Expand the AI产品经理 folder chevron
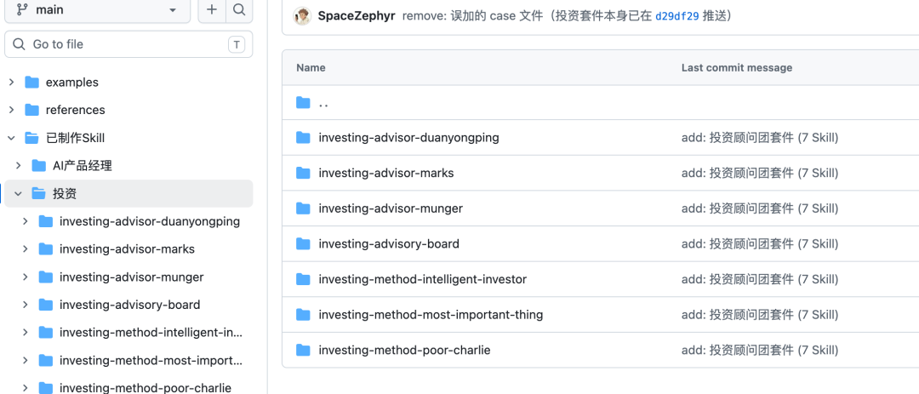This screenshot has width=919, height=394. [18, 166]
